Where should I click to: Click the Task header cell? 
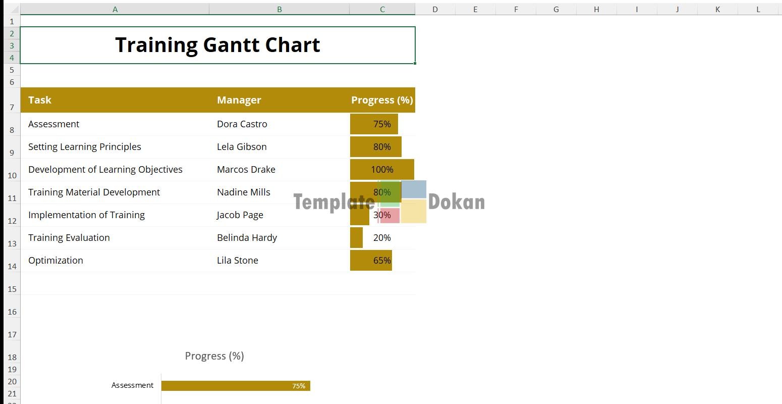(115, 100)
